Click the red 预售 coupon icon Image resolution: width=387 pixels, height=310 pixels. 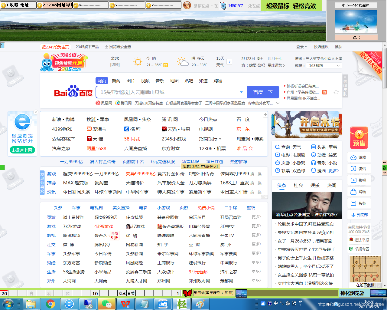(359, 138)
